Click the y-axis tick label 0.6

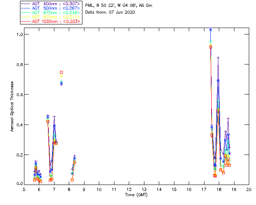click(20, 94)
